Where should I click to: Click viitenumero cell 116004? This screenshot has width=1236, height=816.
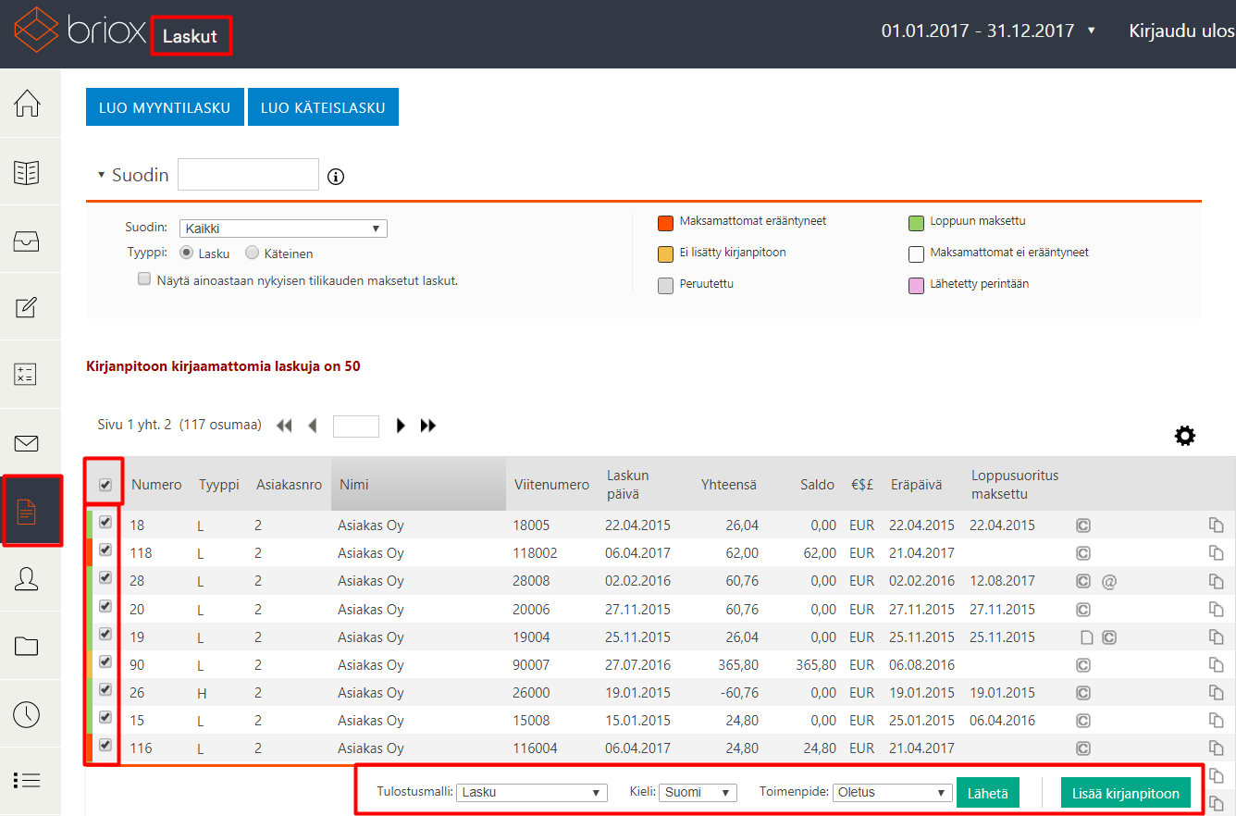(535, 748)
